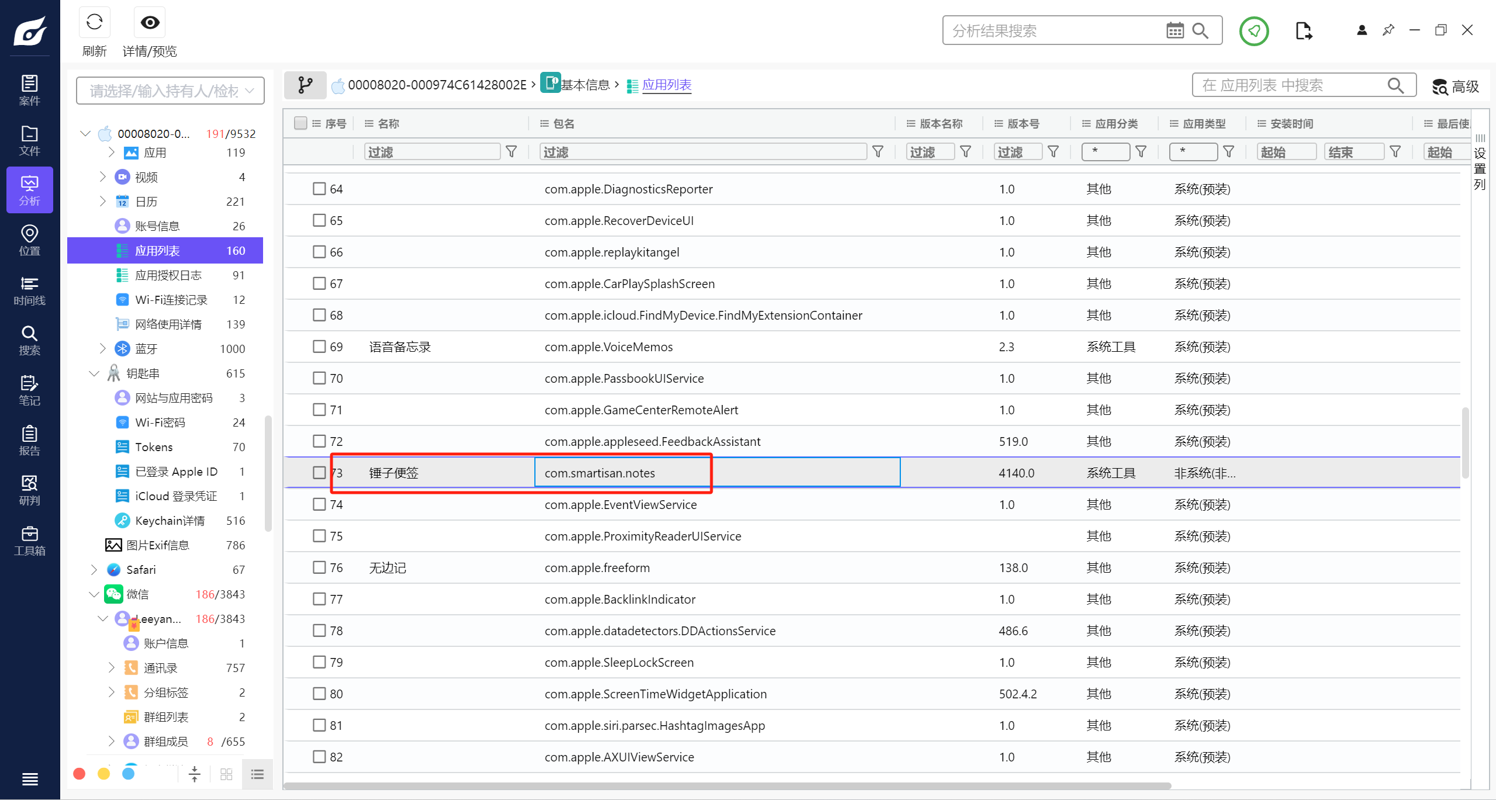The height and width of the screenshot is (800, 1496).
Task: Click the Refresh (刷新) icon
Action: click(94, 23)
